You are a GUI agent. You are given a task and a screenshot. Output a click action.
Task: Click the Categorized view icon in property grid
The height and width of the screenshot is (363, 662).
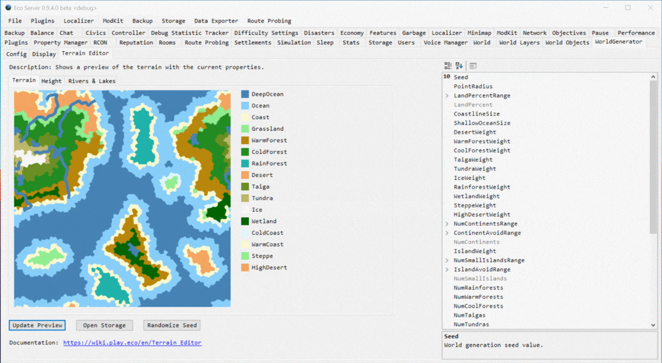448,66
